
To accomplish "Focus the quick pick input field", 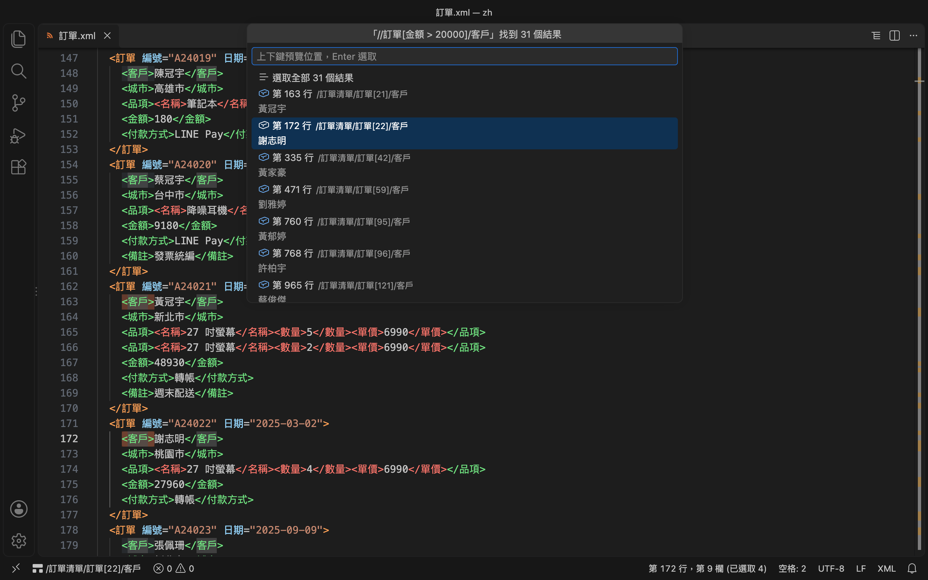I will tap(464, 57).
